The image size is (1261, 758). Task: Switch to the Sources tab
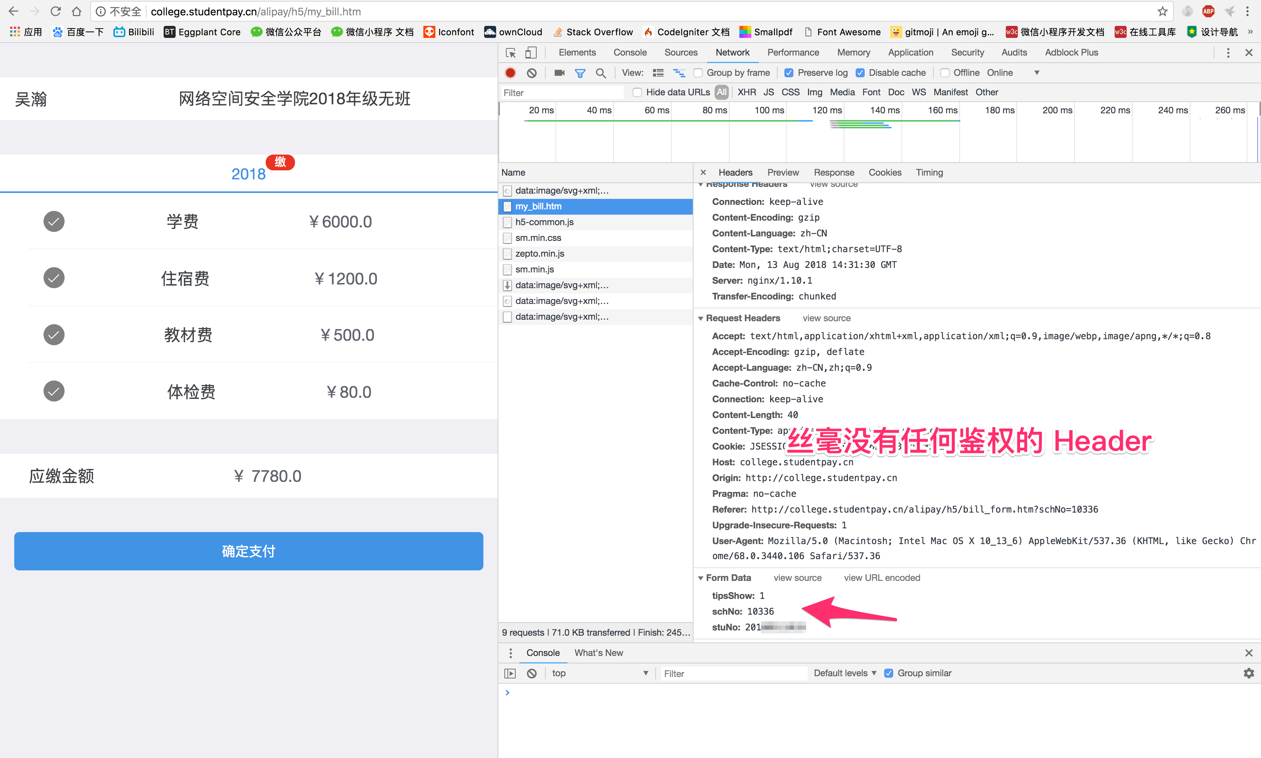pos(680,53)
